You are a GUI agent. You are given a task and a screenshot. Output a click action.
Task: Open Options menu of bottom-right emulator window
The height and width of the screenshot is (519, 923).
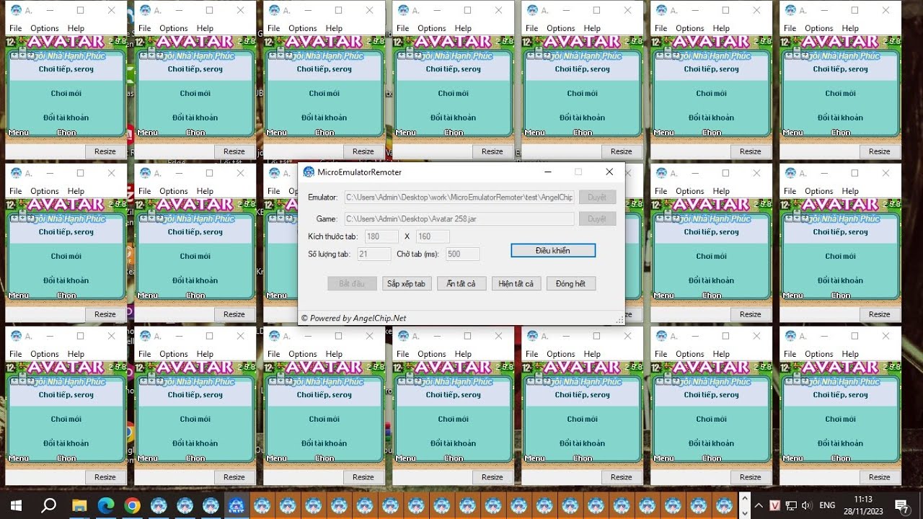[x=819, y=354]
